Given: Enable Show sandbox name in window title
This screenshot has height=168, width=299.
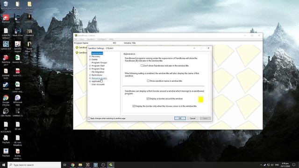Looking at the screenshot, I should click(148, 81).
